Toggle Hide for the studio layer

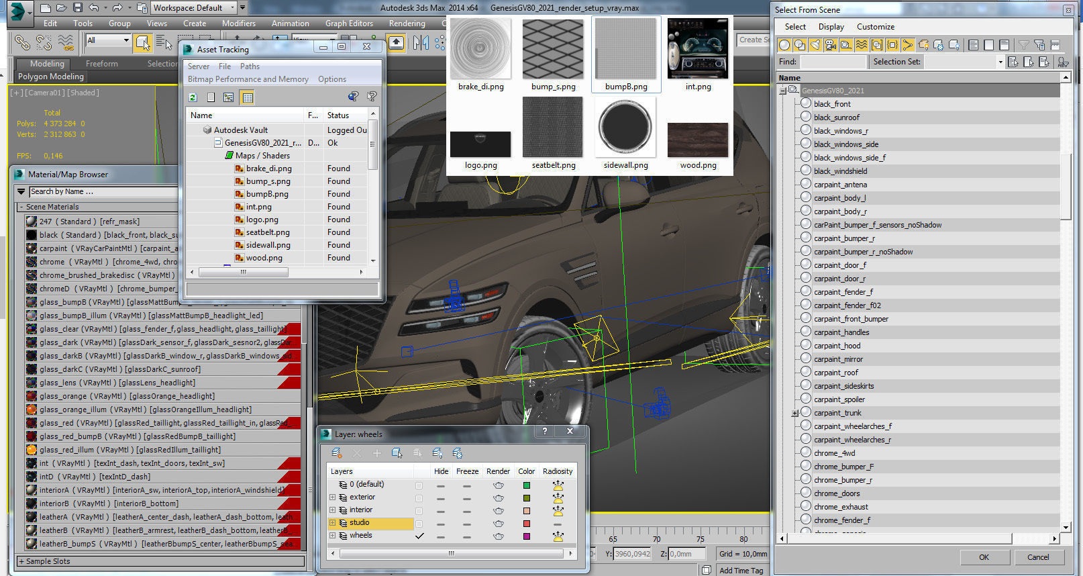(x=441, y=524)
